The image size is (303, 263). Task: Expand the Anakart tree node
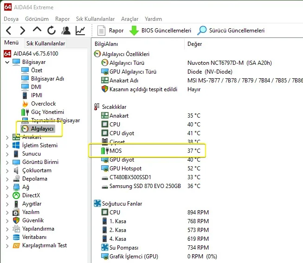(7, 137)
